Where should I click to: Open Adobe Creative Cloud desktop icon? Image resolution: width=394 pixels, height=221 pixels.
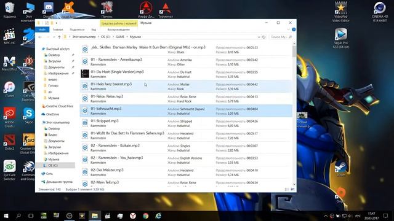click(x=10, y=117)
